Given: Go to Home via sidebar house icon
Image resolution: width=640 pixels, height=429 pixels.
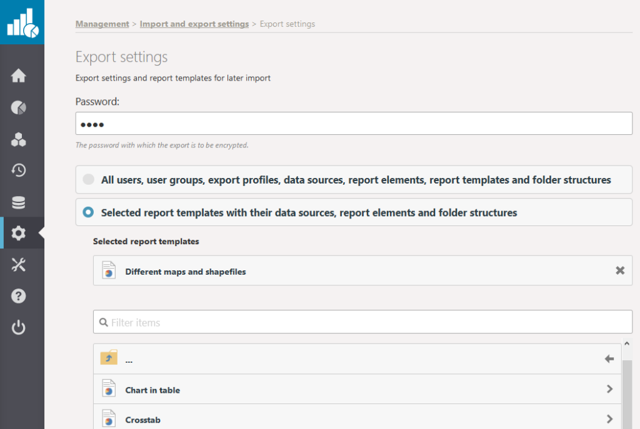Looking at the screenshot, I should click(18, 76).
